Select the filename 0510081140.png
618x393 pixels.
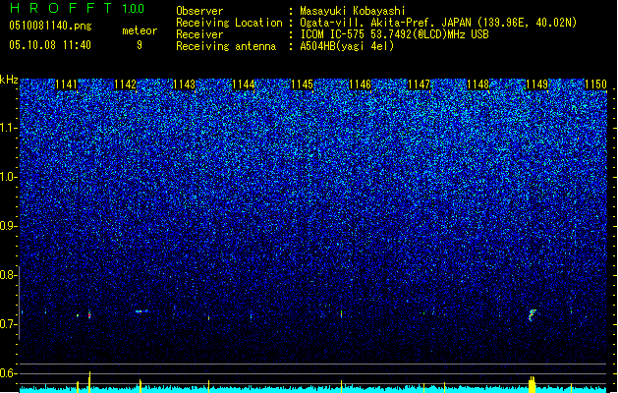(x=50, y=26)
